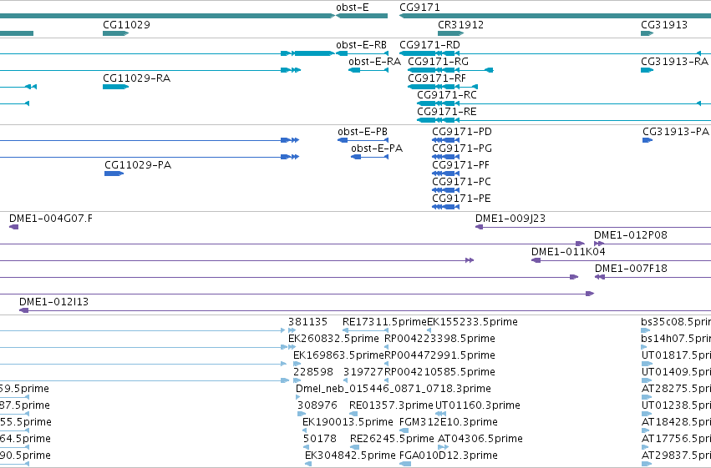Click Dmel_neb_015446_0871_0718.3prime feature

(x=298, y=397)
